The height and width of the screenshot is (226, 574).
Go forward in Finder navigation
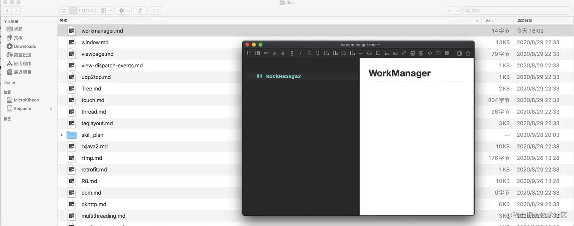pos(16,11)
